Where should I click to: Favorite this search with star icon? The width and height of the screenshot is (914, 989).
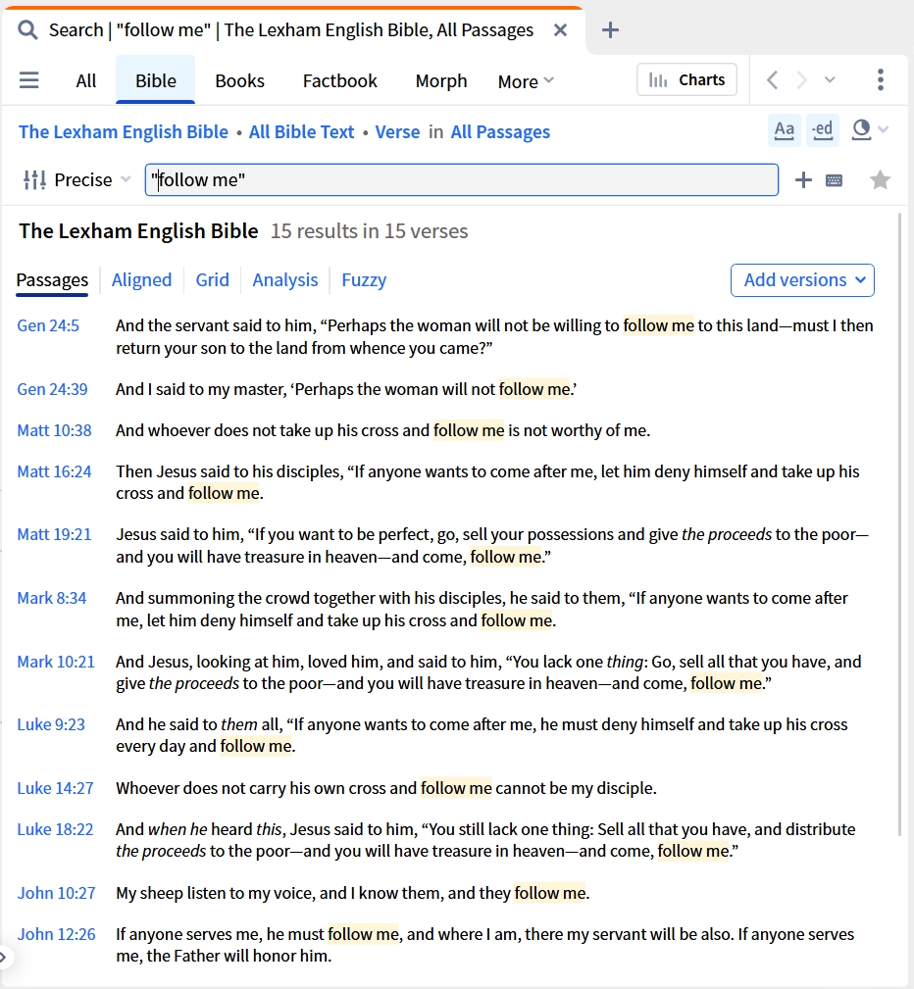(x=880, y=179)
